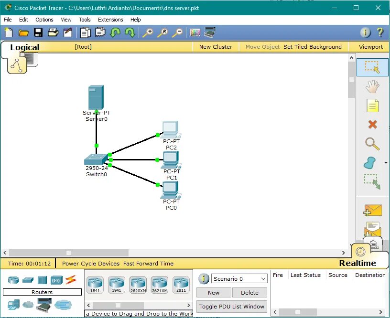This screenshot has width=390, height=318.
Task: Click the Copy icon in toolbar
Action: tap(85, 32)
